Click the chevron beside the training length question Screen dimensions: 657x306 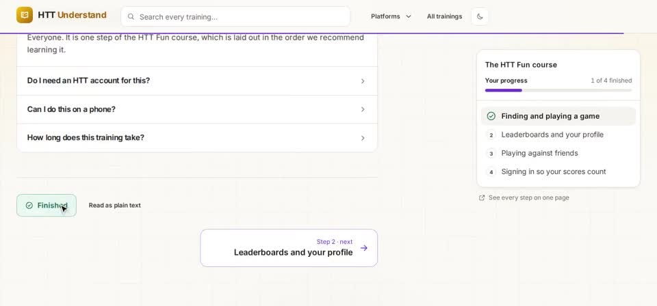pos(363,138)
